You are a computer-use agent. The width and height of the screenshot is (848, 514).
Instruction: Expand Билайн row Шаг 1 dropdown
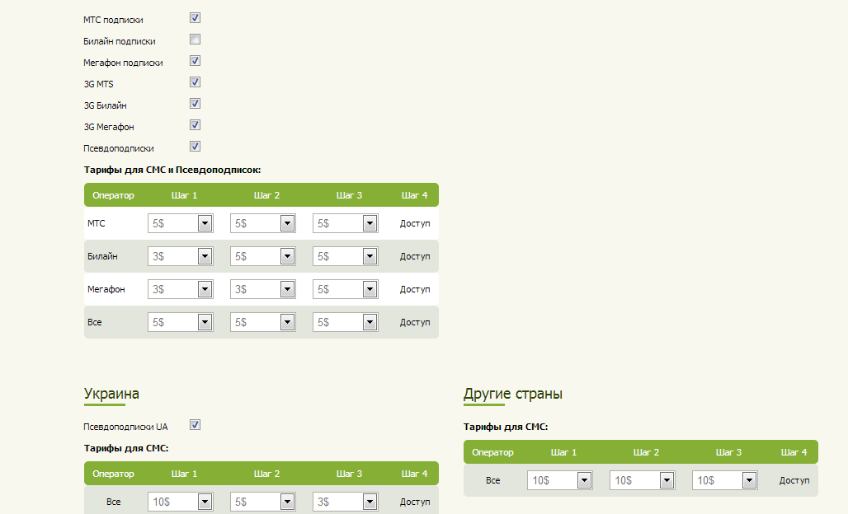181,256
